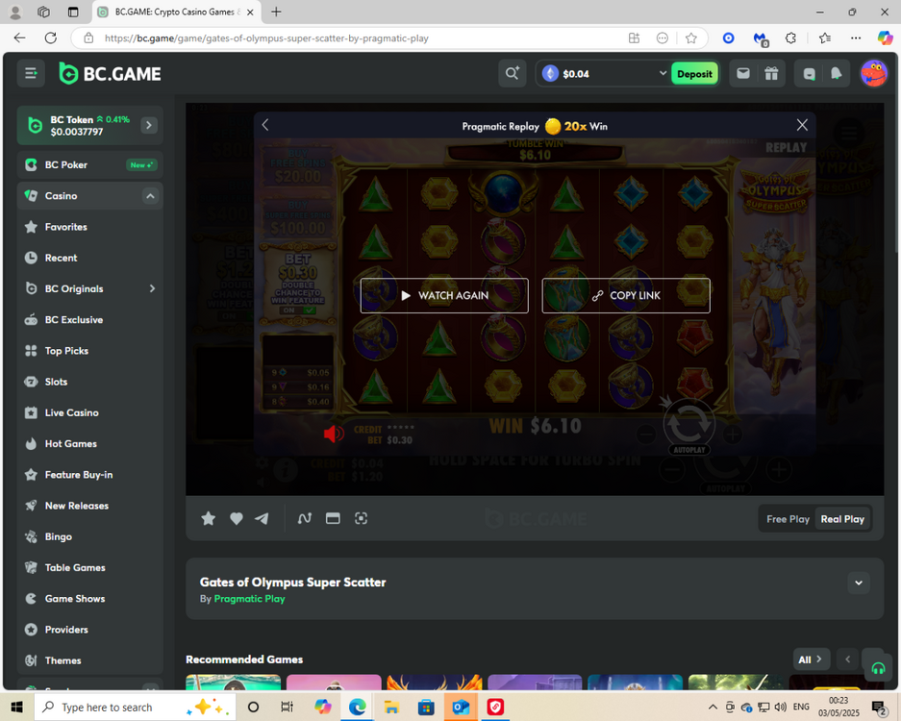
Task: Close the Pragmatic Replay overlay
Action: click(802, 125)
